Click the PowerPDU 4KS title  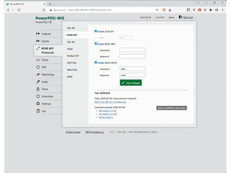(50, 18)
